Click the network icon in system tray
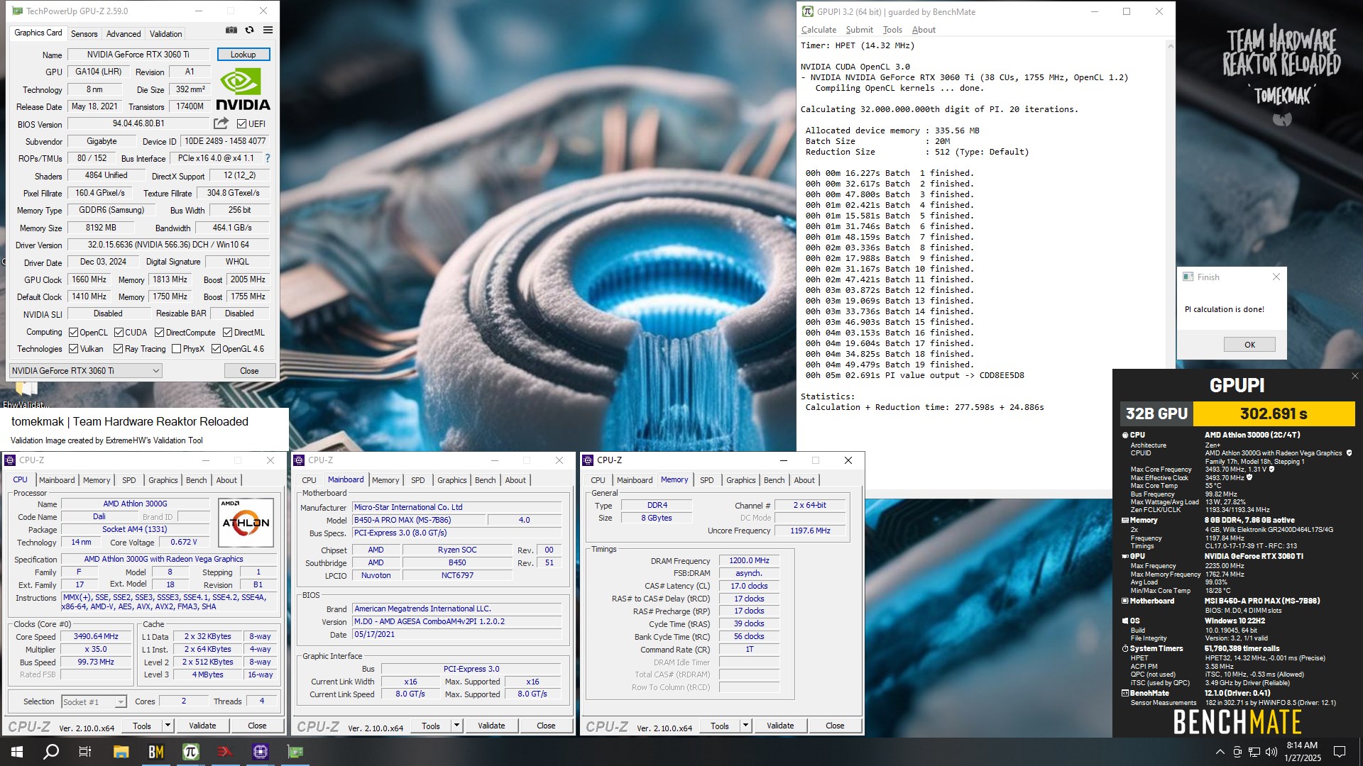 pyautogui.click(x=1254, y=752)
